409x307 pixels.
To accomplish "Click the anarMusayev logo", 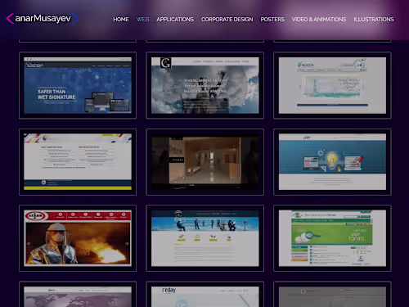I will pos(43,19).
